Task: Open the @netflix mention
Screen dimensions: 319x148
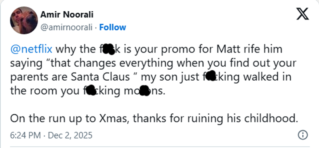Action: tap(32, 50)
